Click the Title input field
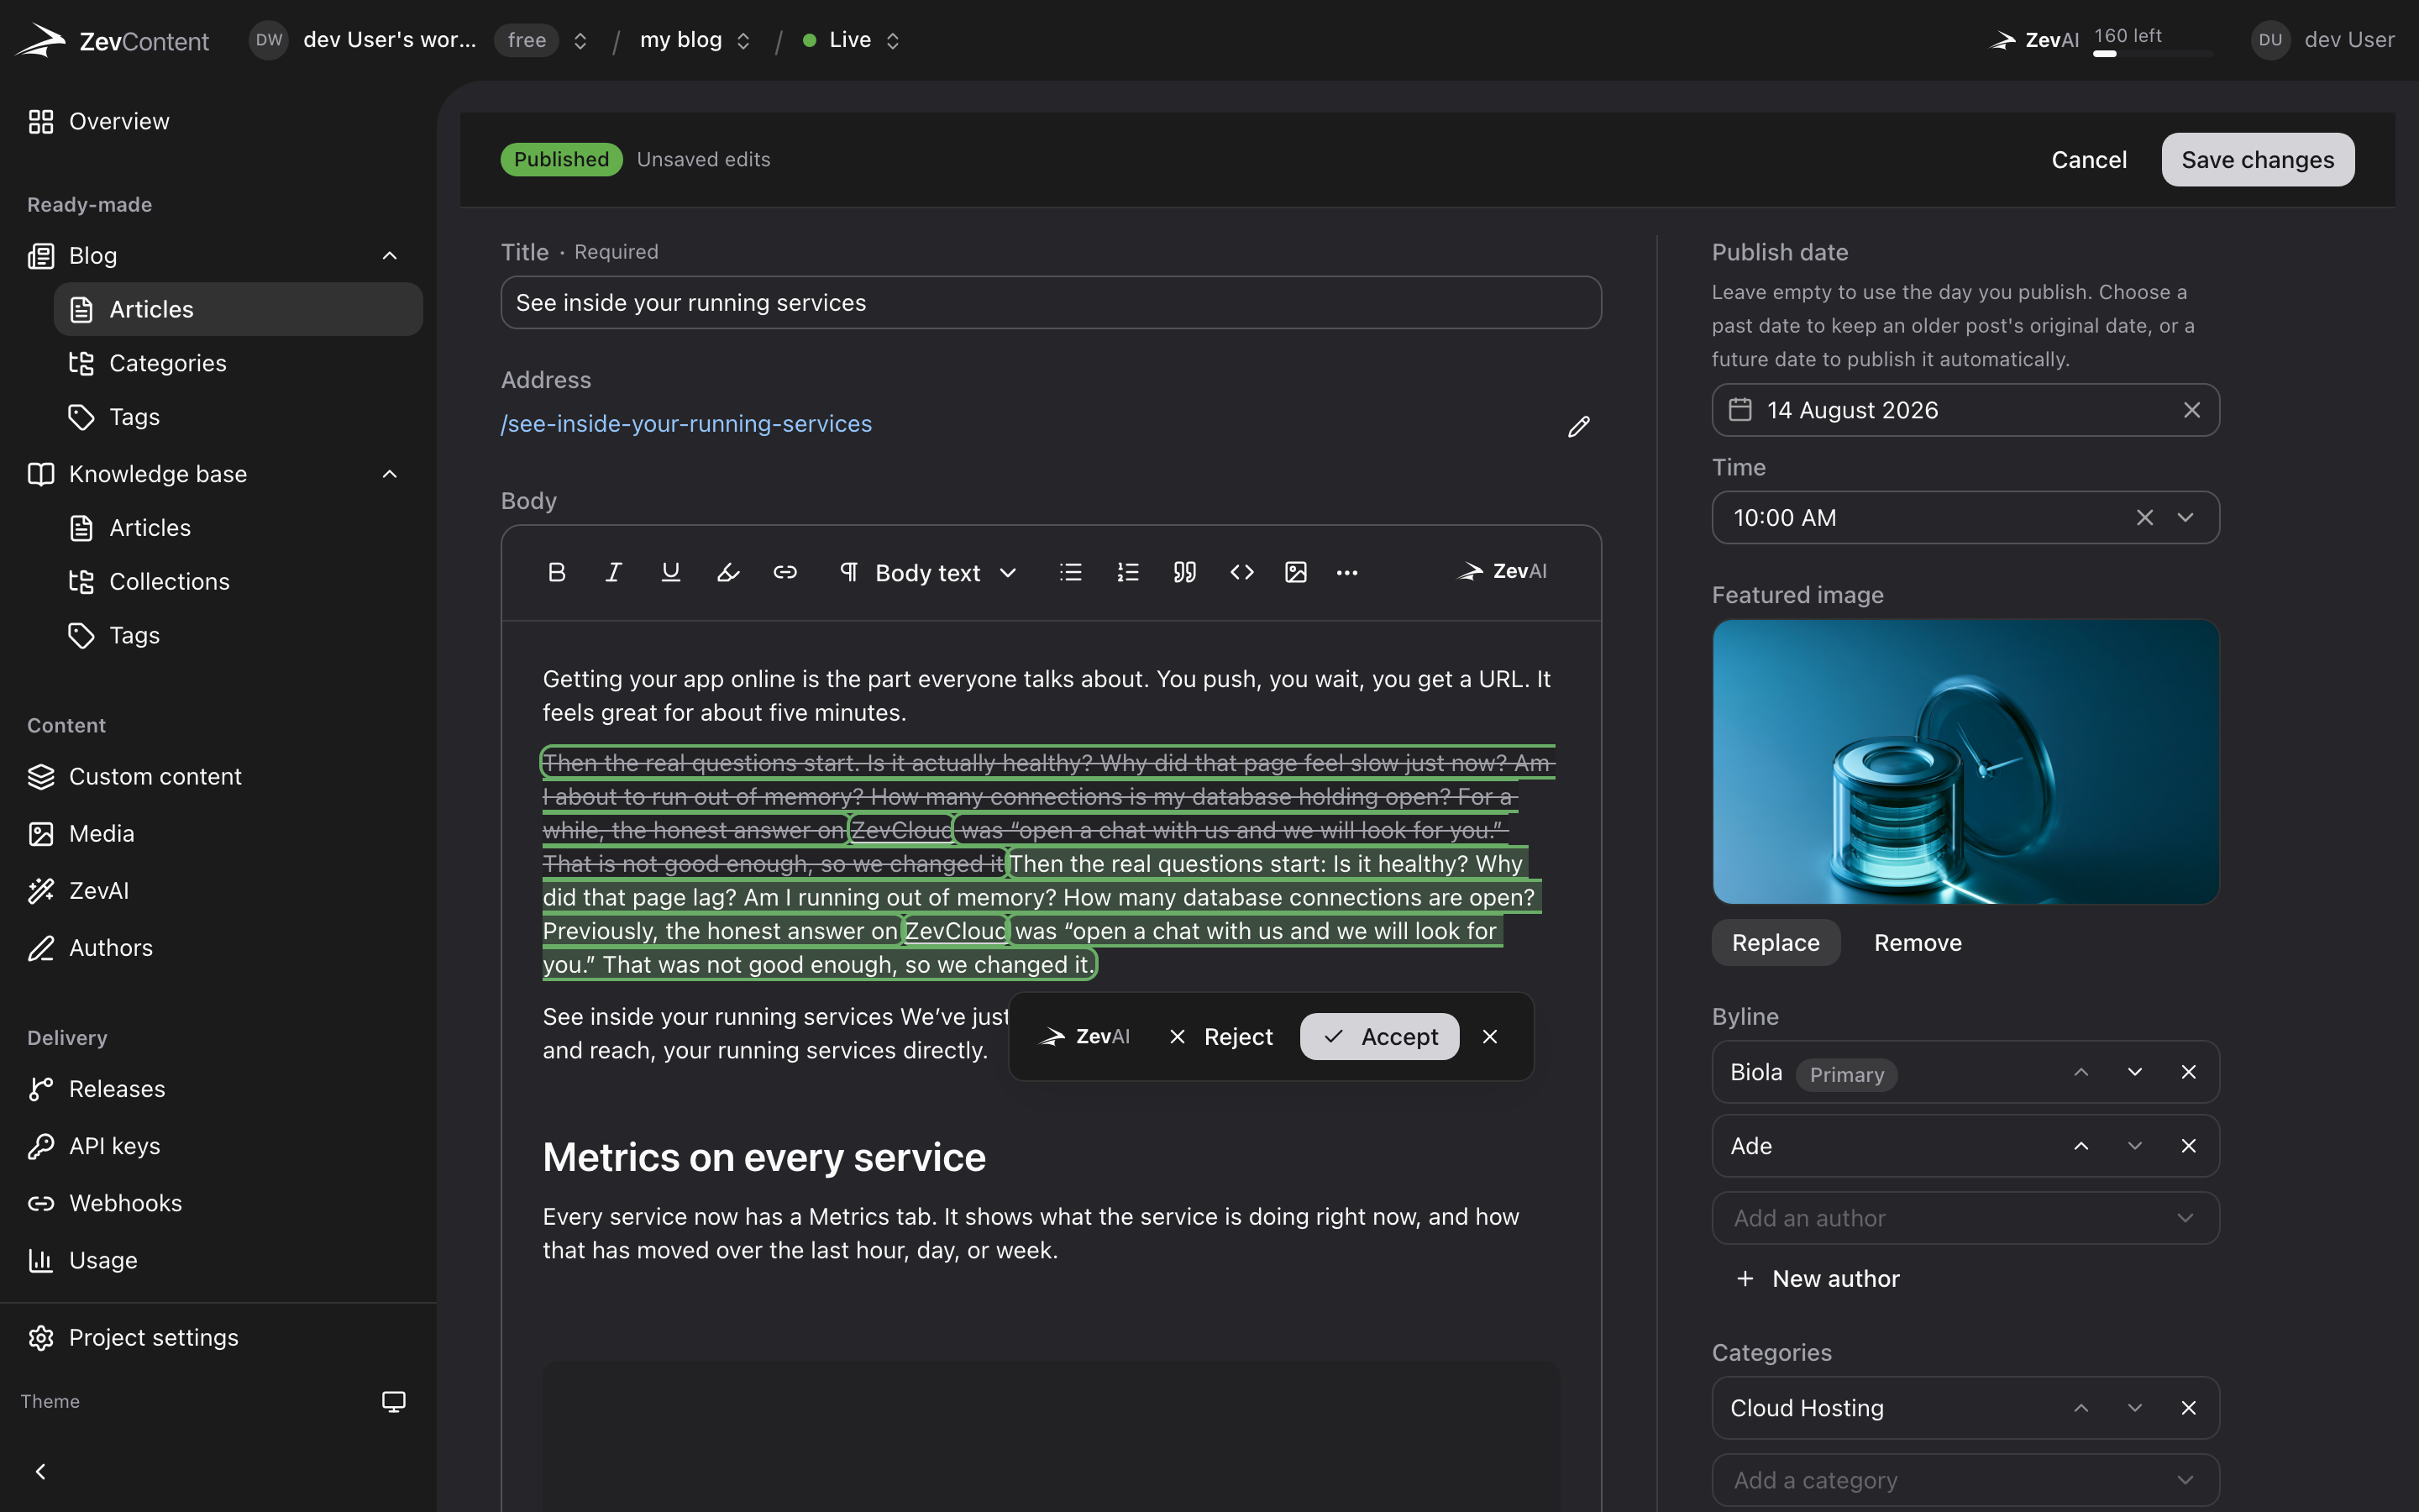The width and height of the screenshot is (2419, 1512). tap(1051, 303)
